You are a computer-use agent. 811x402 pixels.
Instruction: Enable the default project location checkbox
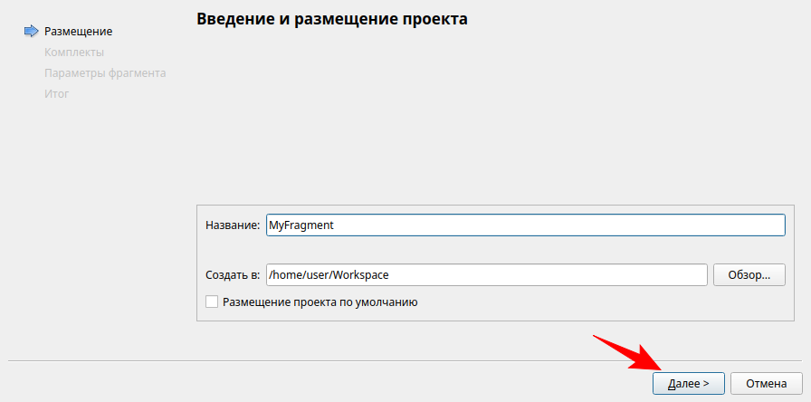click(212, 302)
